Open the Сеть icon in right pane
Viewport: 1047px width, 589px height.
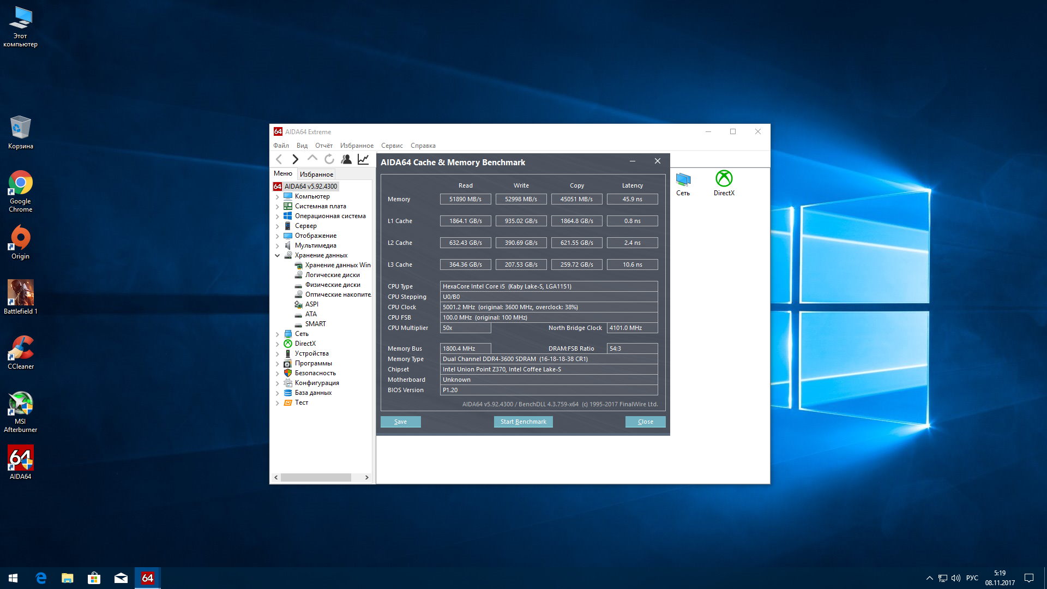[x=683, y=184]
